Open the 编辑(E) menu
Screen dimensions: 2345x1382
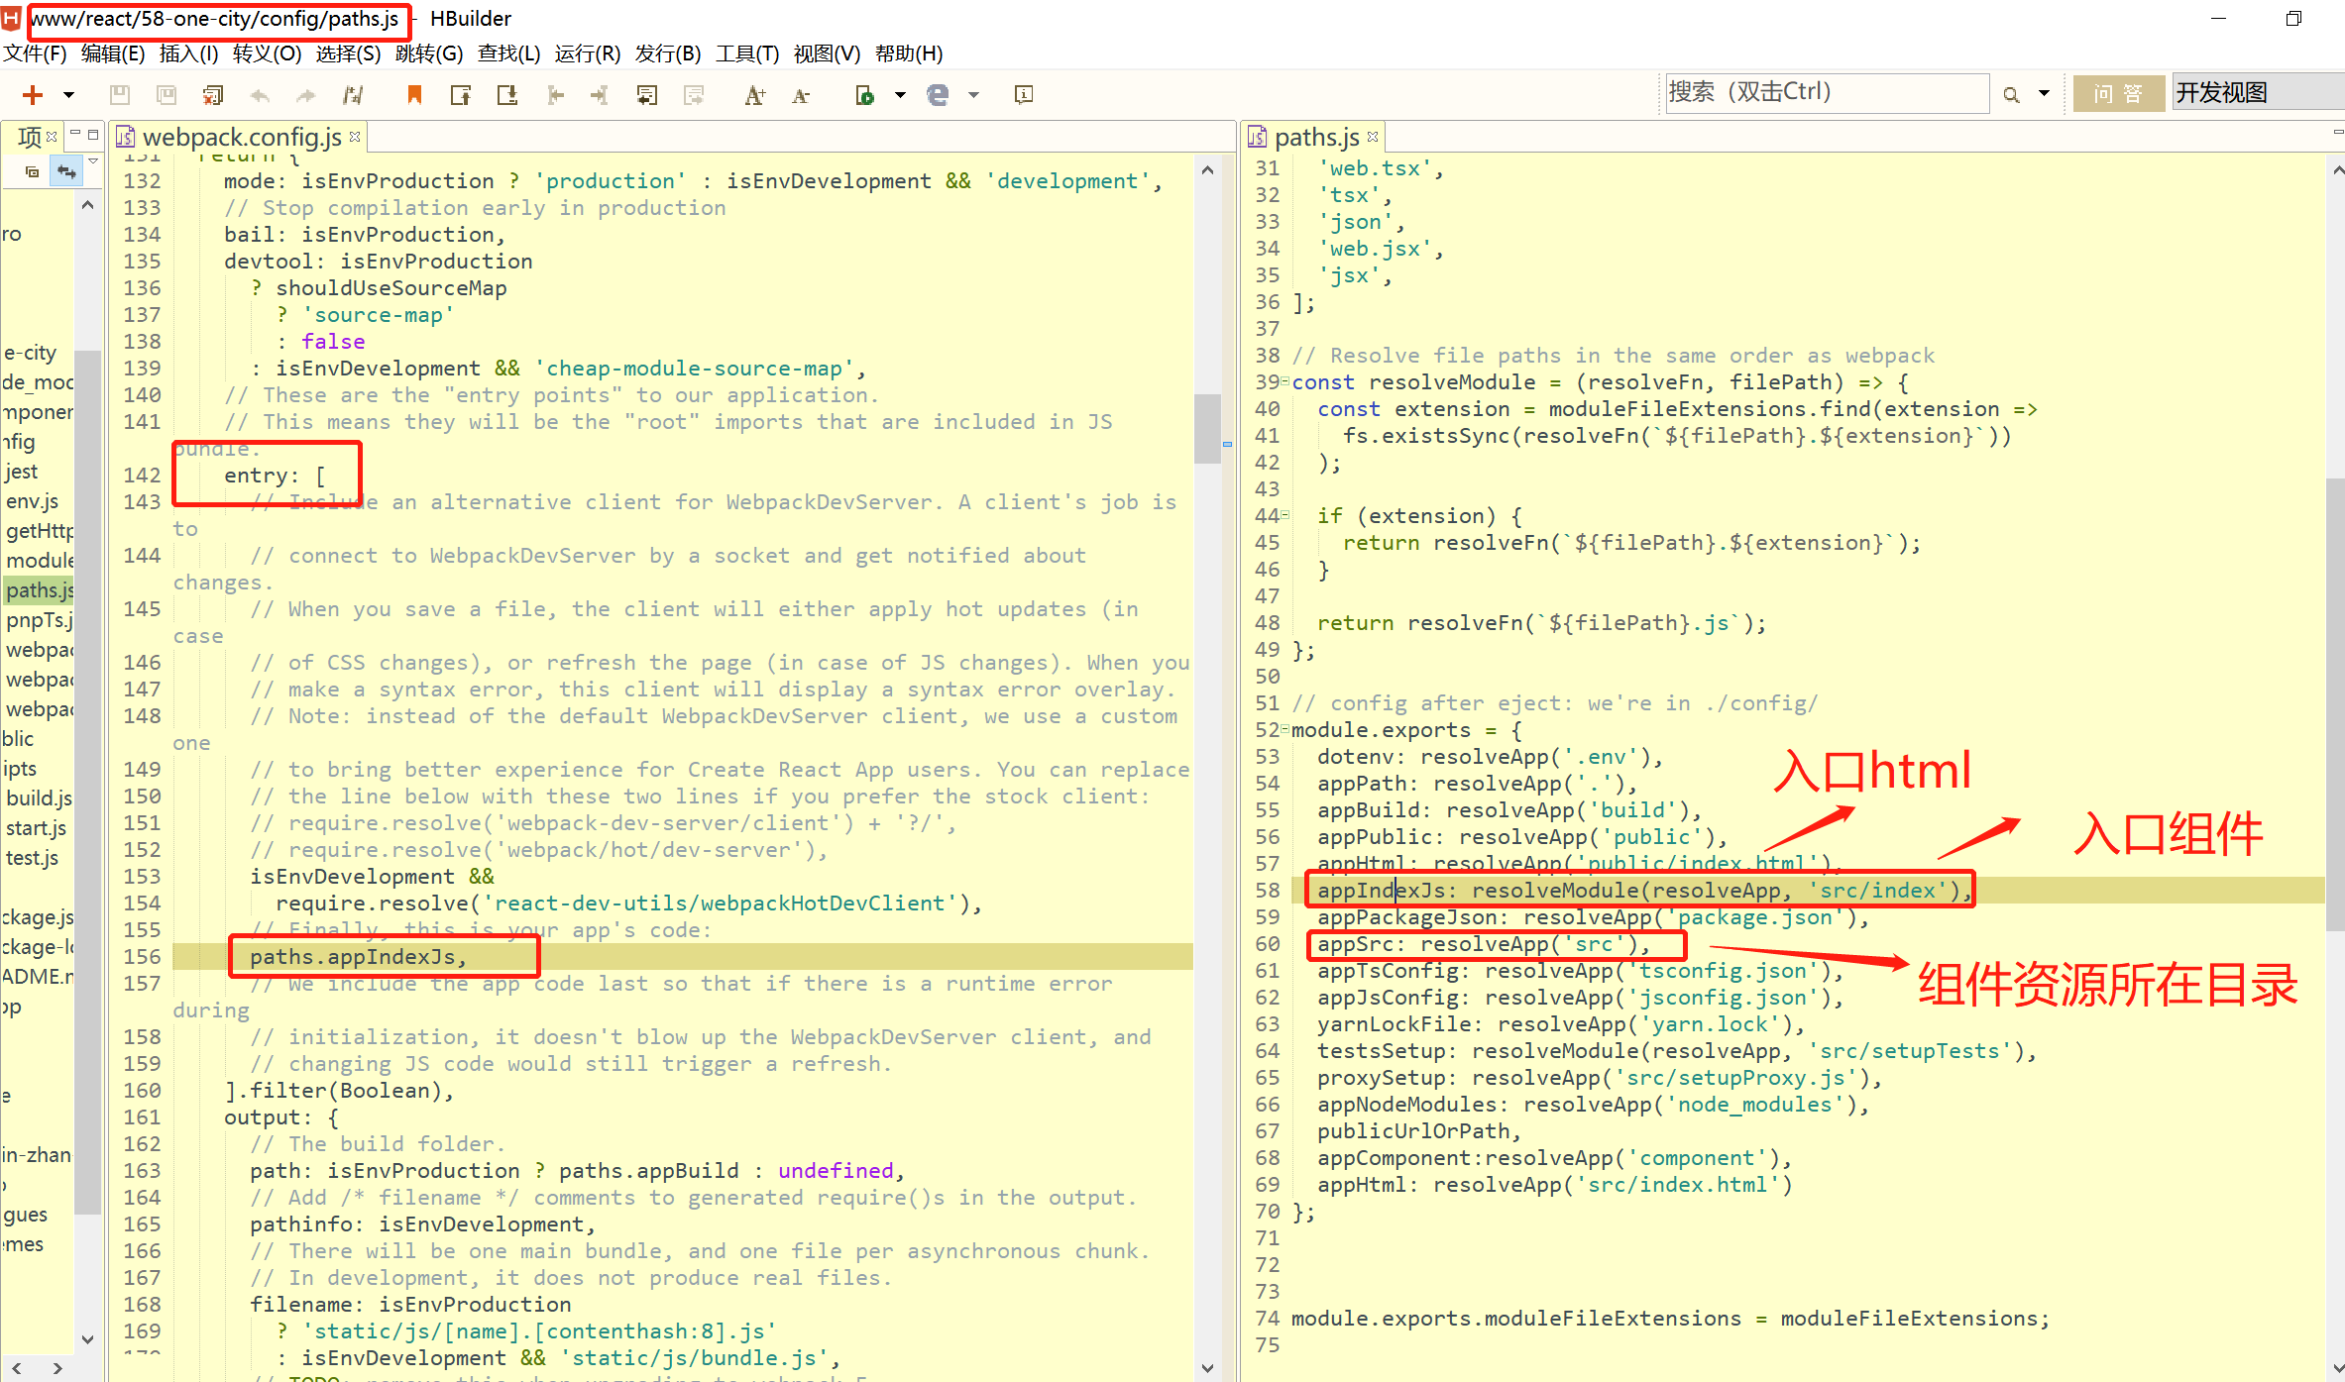113,53
